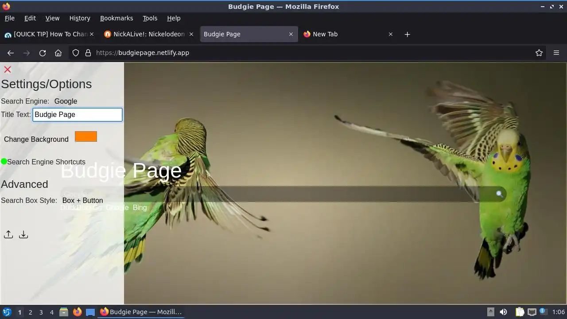The width and height of the screenshot is (567, 319).
Task: Close the NickALive tab
Action: (191, 34)
